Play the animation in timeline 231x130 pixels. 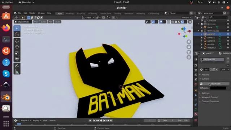pos(104,121)
